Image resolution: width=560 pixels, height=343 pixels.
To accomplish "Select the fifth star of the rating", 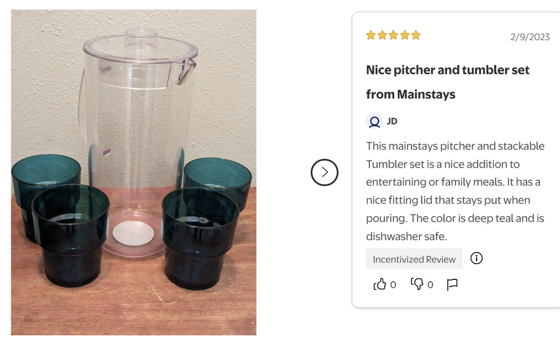I will pos(416,35).
